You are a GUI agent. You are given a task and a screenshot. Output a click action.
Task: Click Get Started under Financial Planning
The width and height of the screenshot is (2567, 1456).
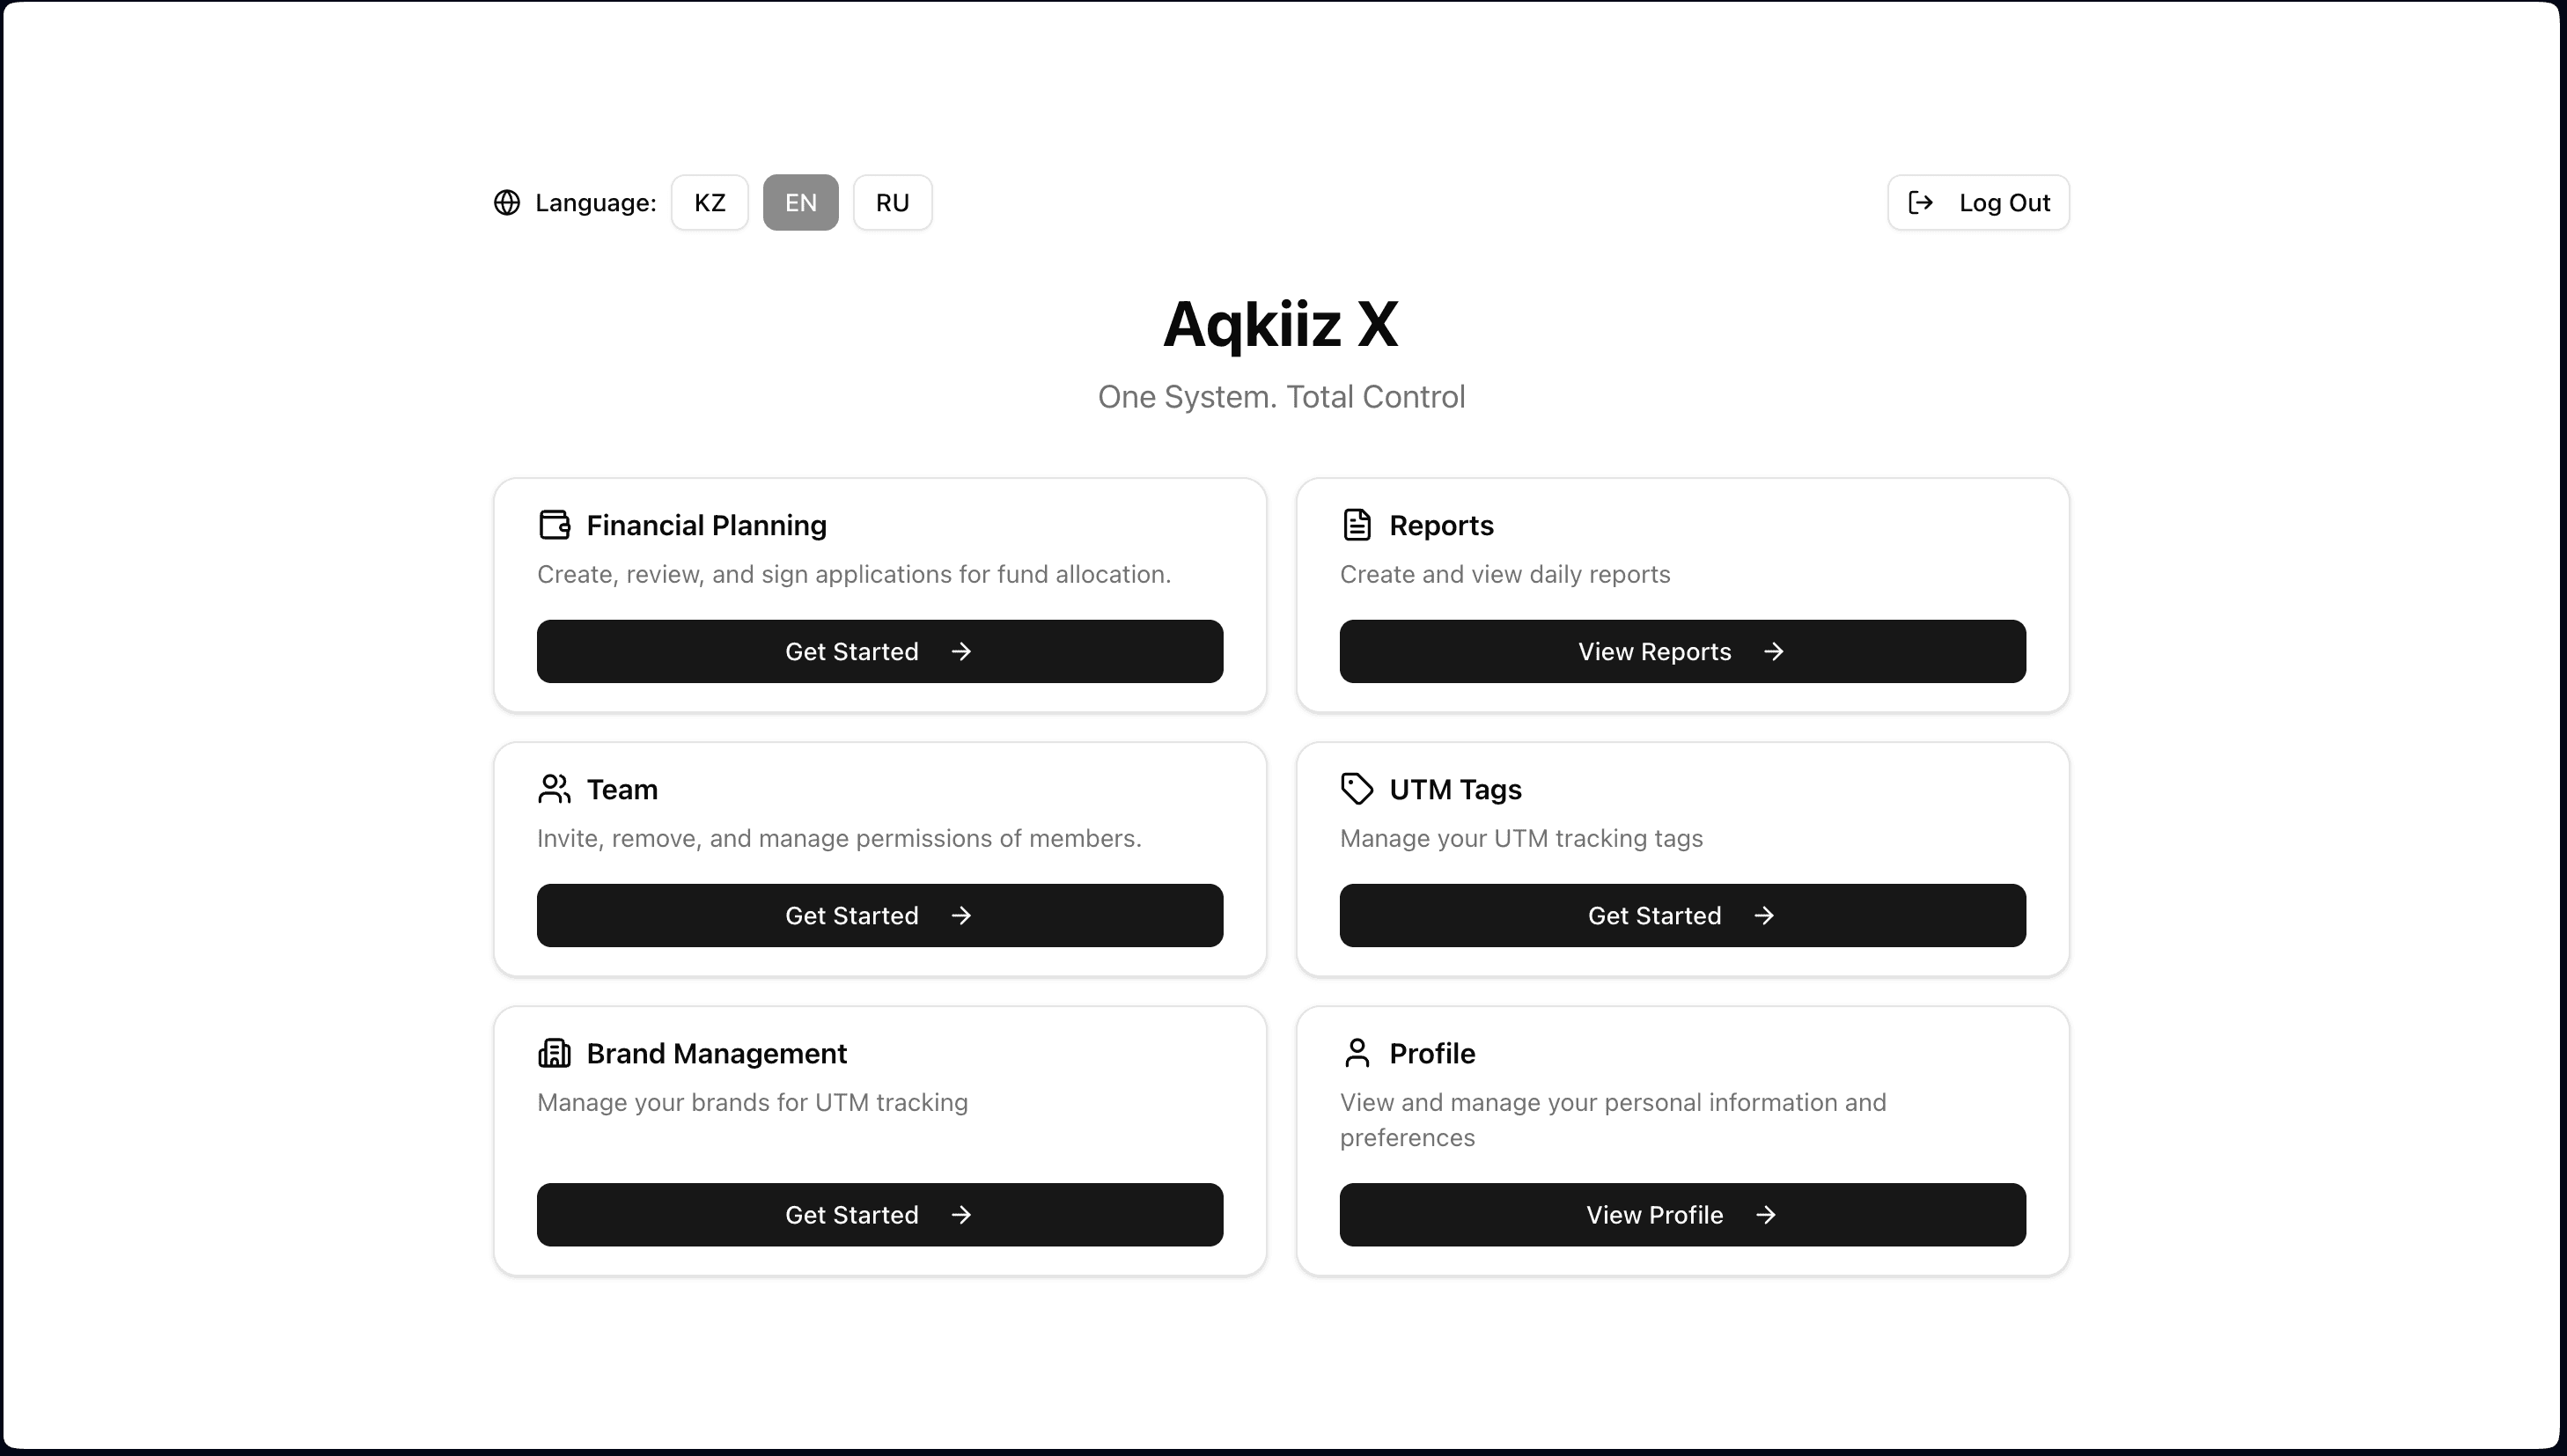pyautogui.click(x=879, y=651)
